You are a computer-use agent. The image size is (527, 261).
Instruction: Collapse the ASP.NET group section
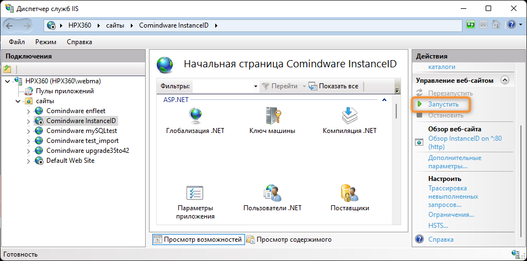click(x=385, y=100)
